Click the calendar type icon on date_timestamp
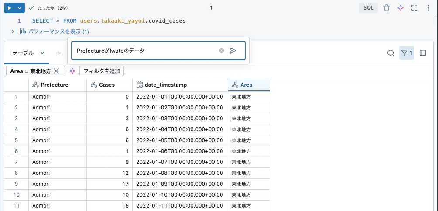This screenshot has height=211, width=438. pyautogui.click(x=140, y=85)
